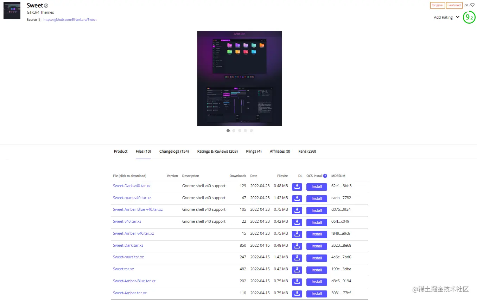Click DL icon for Sweet-Ambar-v40.tar.xz
477x301 pixels.
297,234
